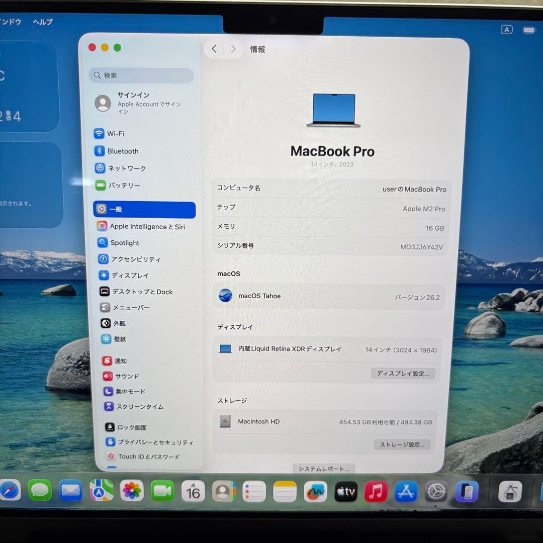Click the 検索 search field
543x543 pixels.
point(141,75)
